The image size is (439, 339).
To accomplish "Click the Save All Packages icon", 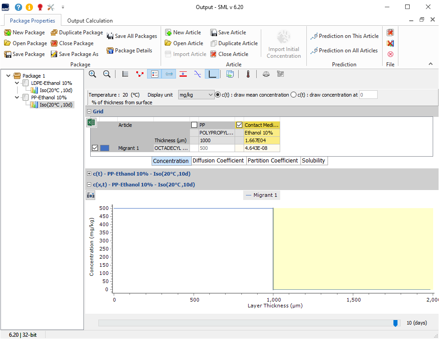I will point(110,36).
